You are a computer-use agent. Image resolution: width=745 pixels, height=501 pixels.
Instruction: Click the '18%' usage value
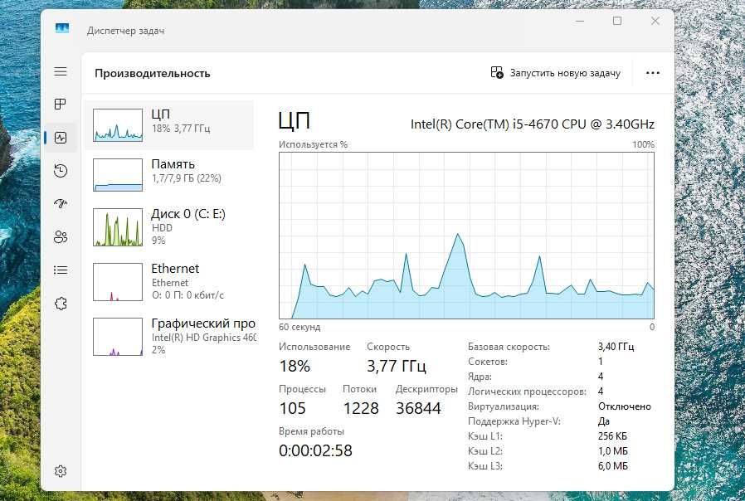tap(295, 366)
